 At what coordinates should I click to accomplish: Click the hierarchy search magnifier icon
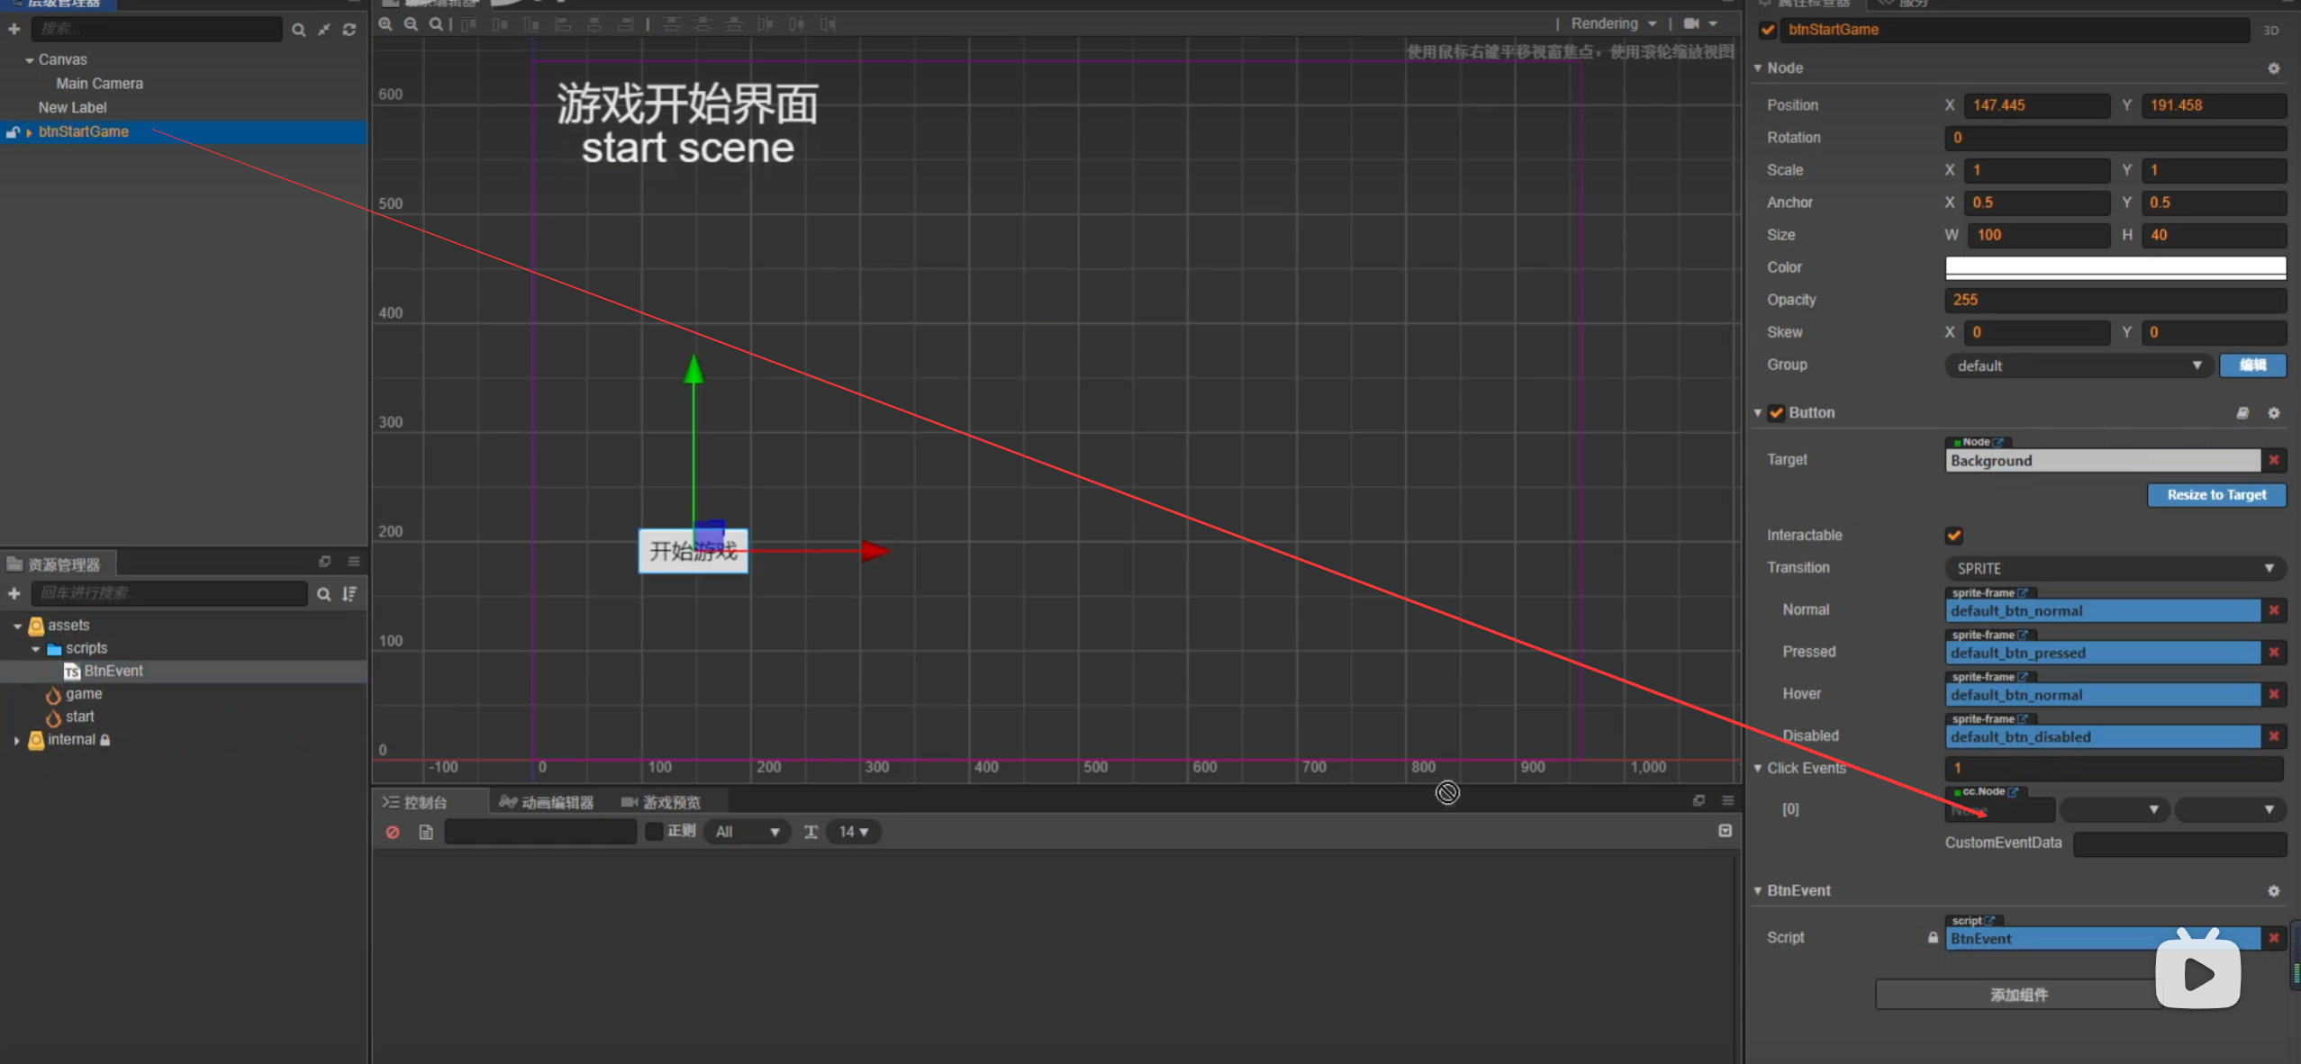point(298,30)
